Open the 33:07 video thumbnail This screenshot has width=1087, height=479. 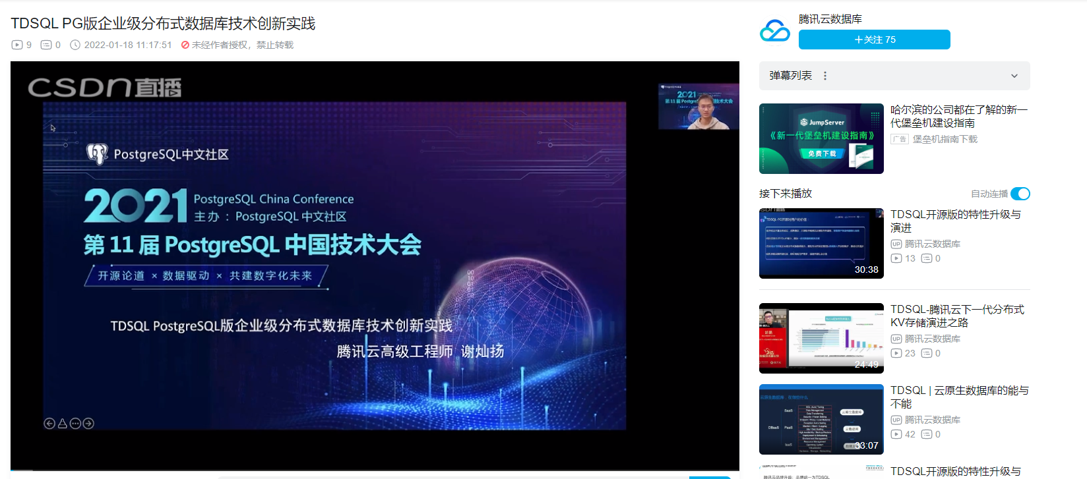coord(821,419)
